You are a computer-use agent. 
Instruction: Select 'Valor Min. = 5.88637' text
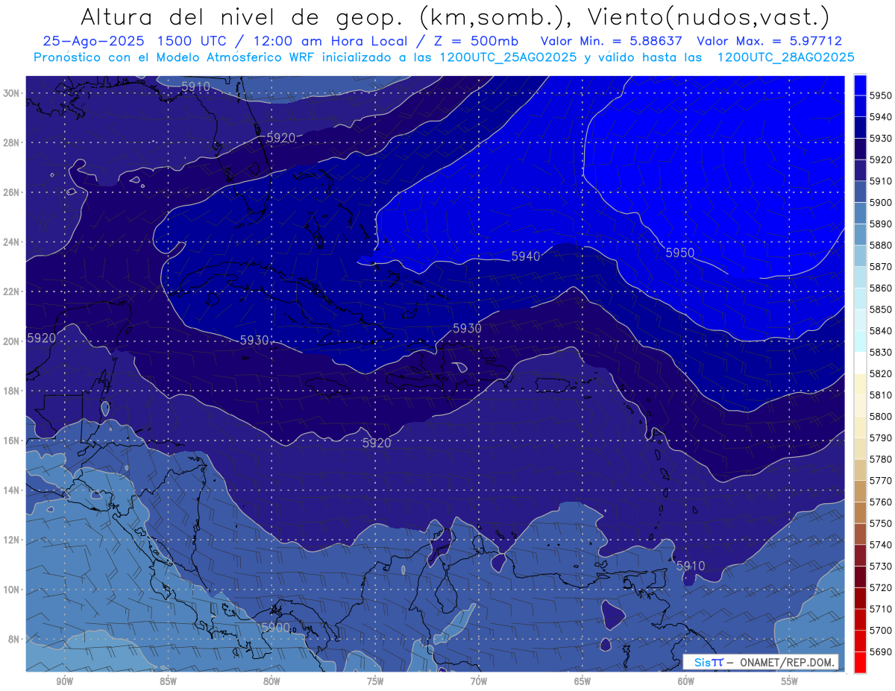coord(612,42)
